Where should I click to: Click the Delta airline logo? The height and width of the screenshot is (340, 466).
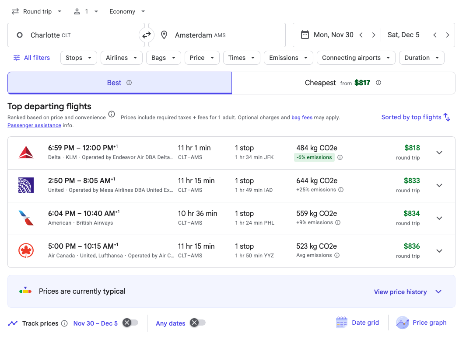(26, 153)
